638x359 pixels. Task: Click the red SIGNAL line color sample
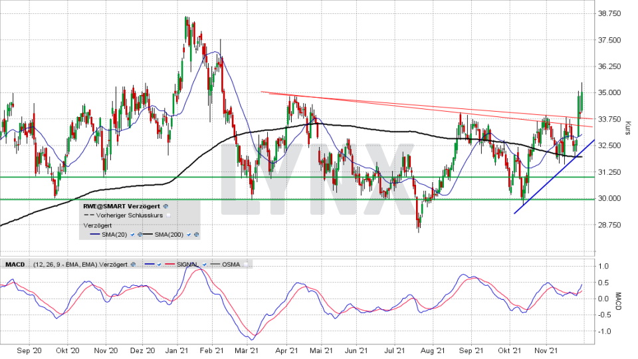[169, 265]
